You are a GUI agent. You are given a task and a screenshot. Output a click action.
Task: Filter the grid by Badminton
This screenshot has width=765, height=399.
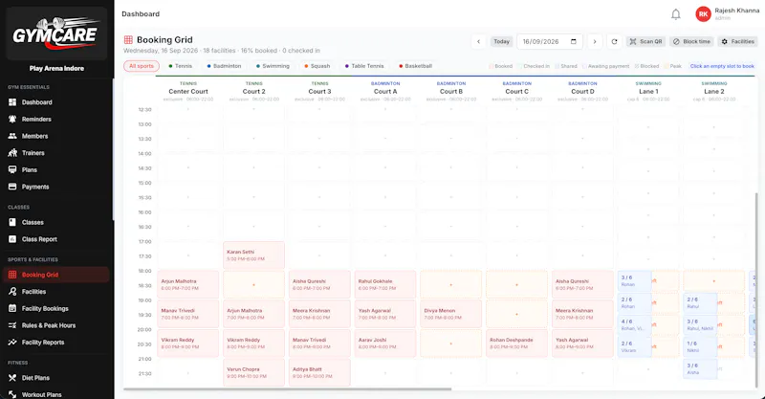[x=224, y=66]
